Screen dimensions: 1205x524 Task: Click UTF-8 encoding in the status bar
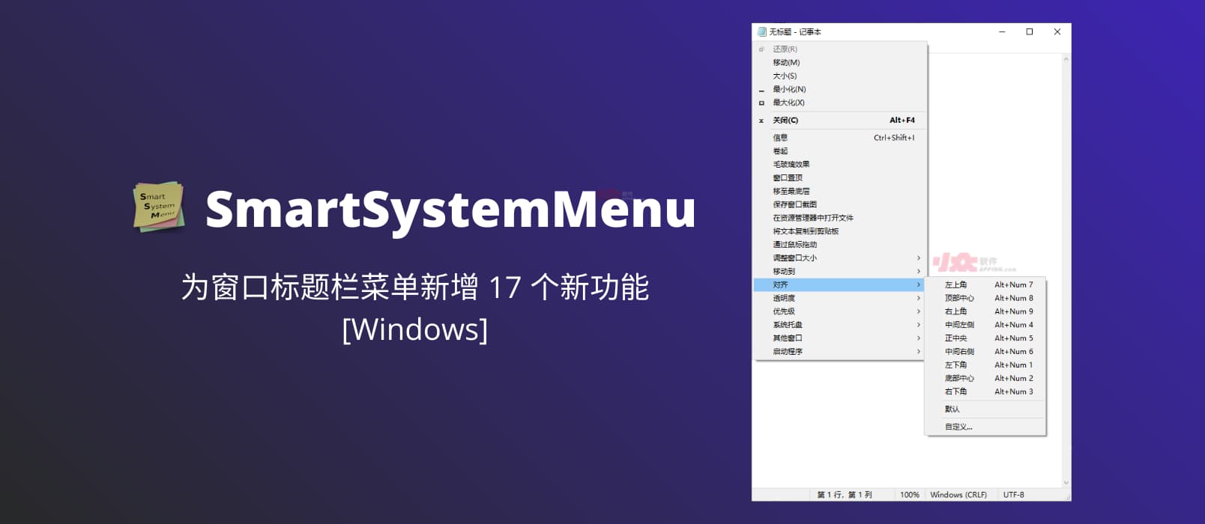[1014, 496]
